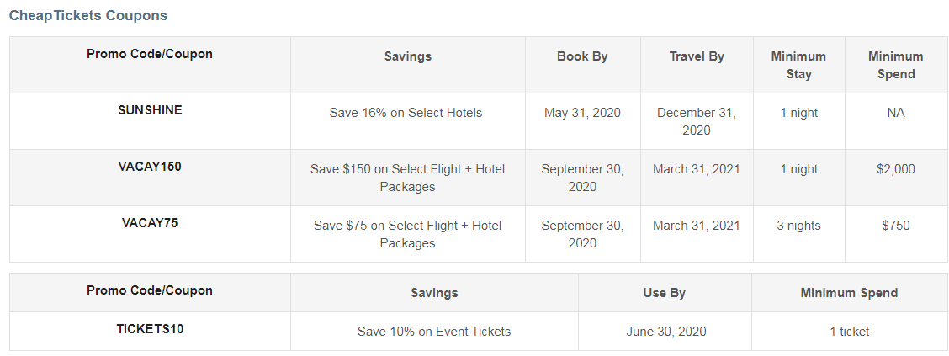The image size is (949, 356).
Task: Click the Book By column header
Action: 582,56
